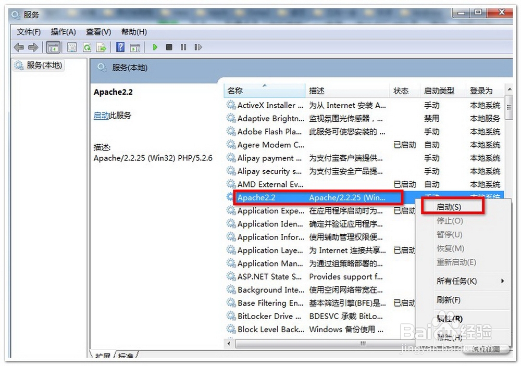521x366 pixels.
Task: Click the vertical scrollbar up arrow
Action: point(509,90)
